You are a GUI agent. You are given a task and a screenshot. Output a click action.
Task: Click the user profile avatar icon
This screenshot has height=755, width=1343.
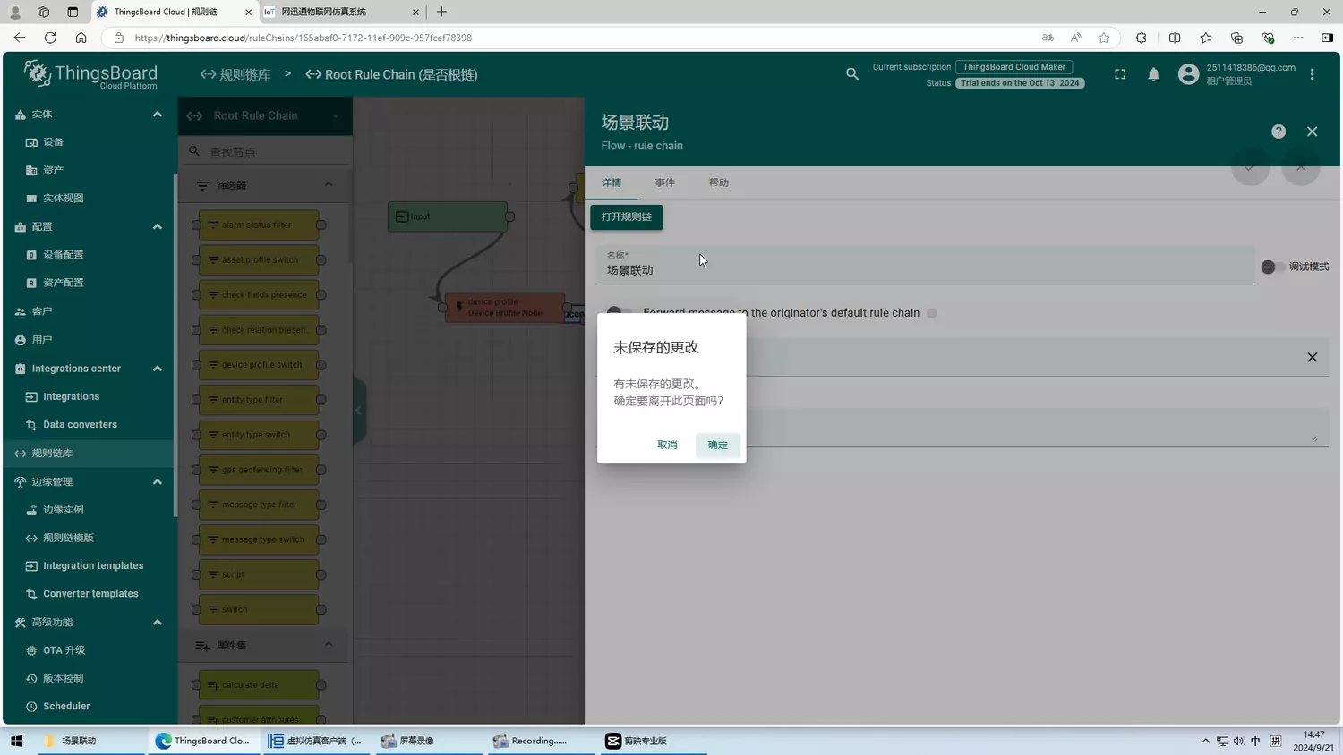(1187, 74)
